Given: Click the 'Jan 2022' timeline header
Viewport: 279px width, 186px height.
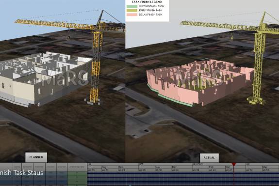Looking at the screenshot, I should click(197, 164).
